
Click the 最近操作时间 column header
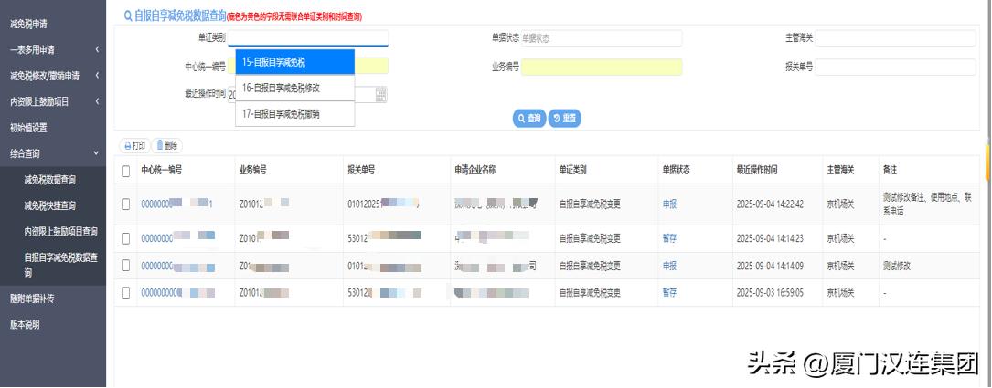757,171
